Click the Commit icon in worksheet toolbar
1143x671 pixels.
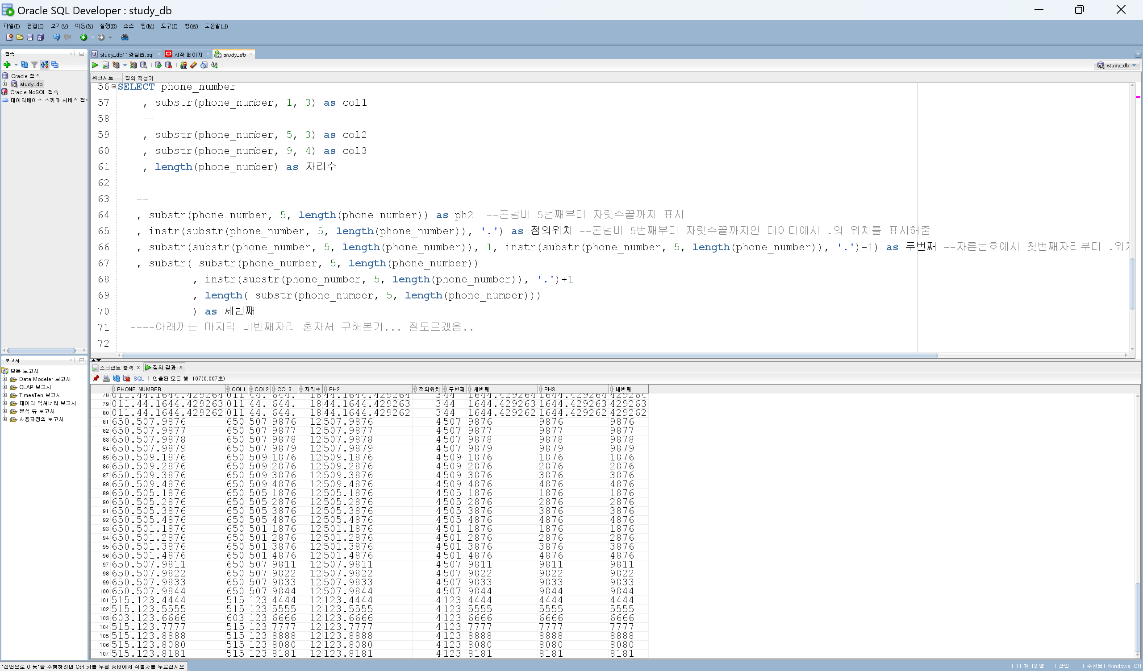[x=158, y=65]
